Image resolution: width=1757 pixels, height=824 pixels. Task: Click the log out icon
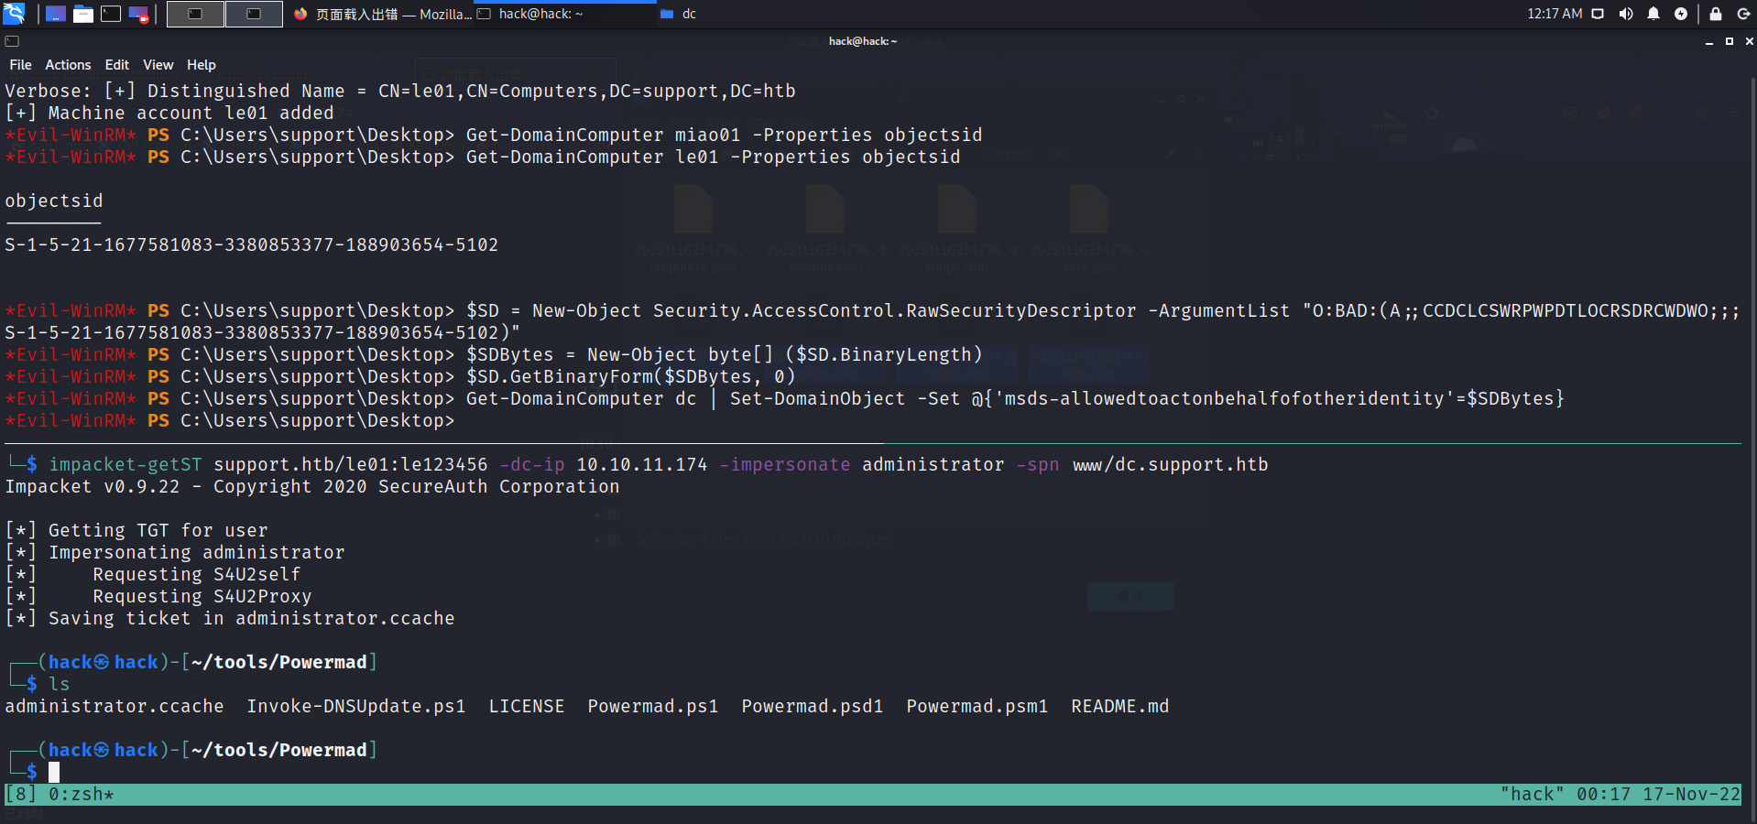(1743, 14)
